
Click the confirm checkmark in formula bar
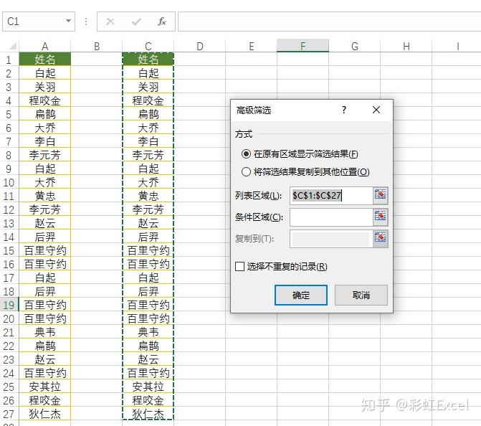click(136, 22)
